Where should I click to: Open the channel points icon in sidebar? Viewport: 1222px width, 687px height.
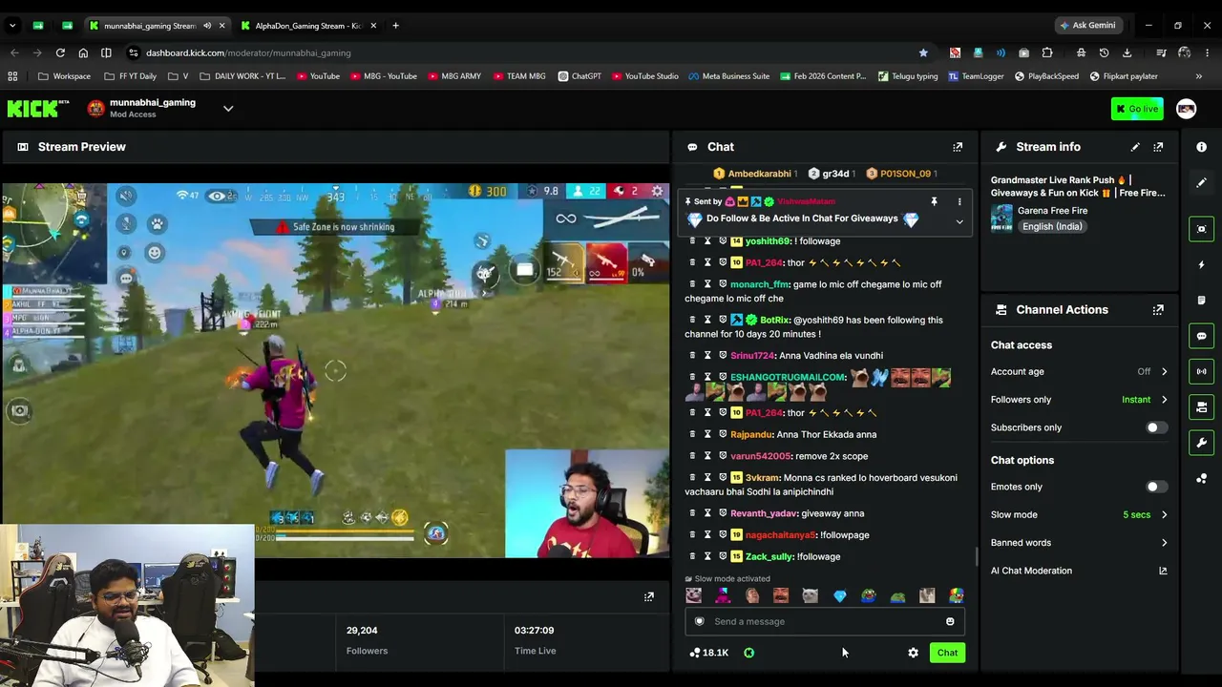[x=1201, y=479]
